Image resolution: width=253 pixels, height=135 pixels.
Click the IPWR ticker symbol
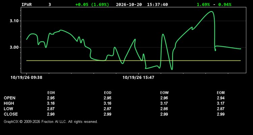(27, 4)
